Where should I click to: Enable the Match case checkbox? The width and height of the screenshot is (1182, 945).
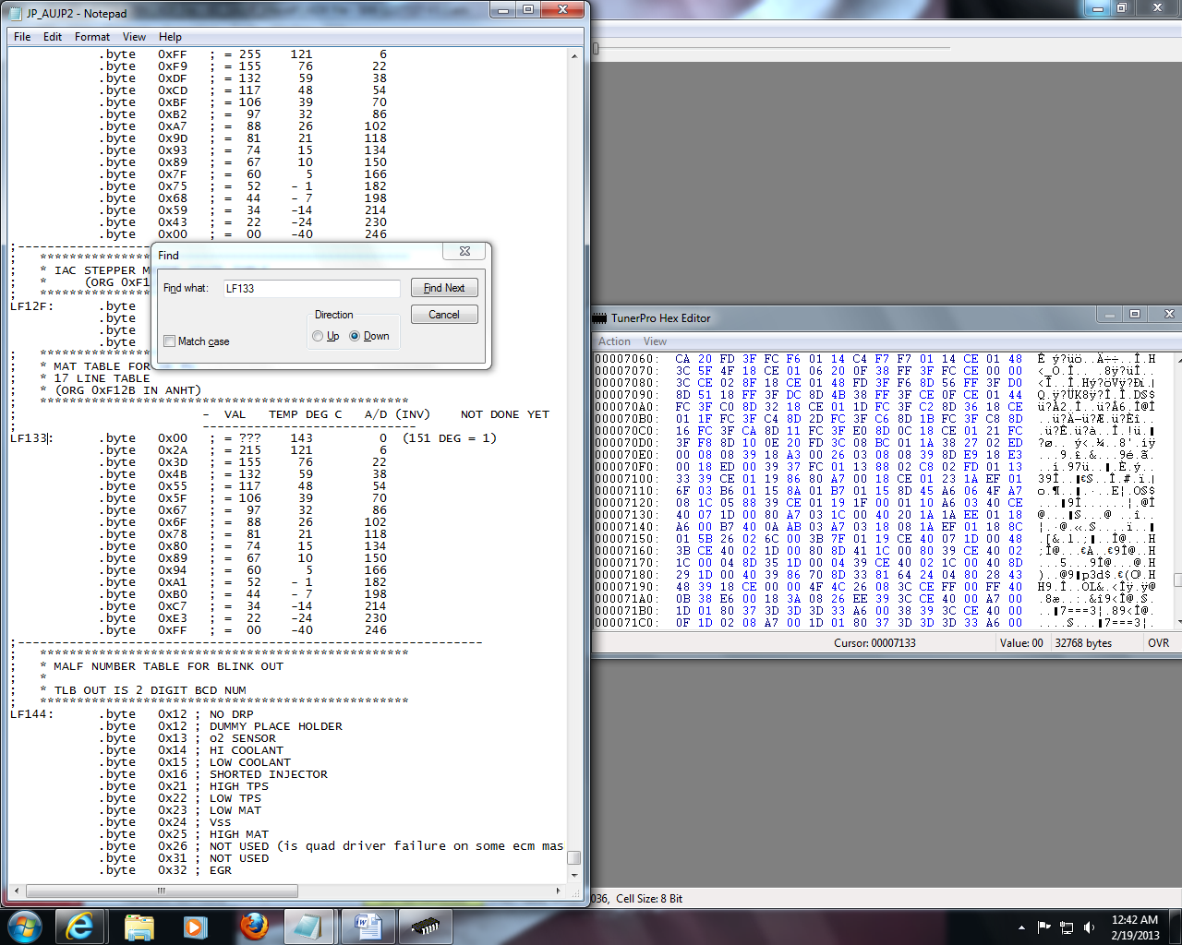tap(169, 341)
